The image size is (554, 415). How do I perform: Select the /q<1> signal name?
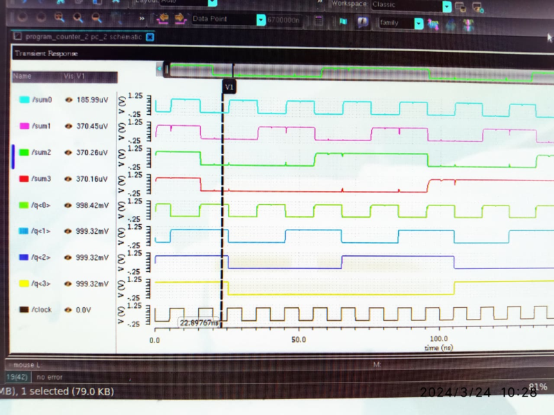click(41, 231)
